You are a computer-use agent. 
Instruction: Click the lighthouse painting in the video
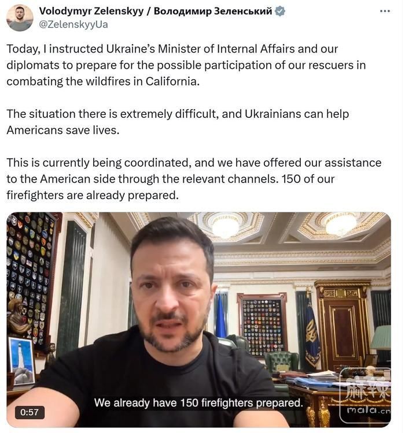[21, 361]
